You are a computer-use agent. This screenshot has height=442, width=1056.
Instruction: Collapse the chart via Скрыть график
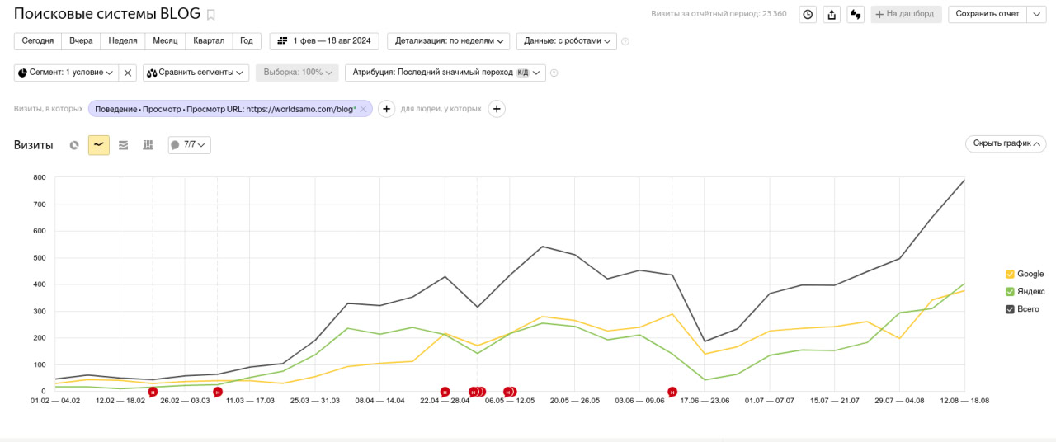pos(1006,143)
